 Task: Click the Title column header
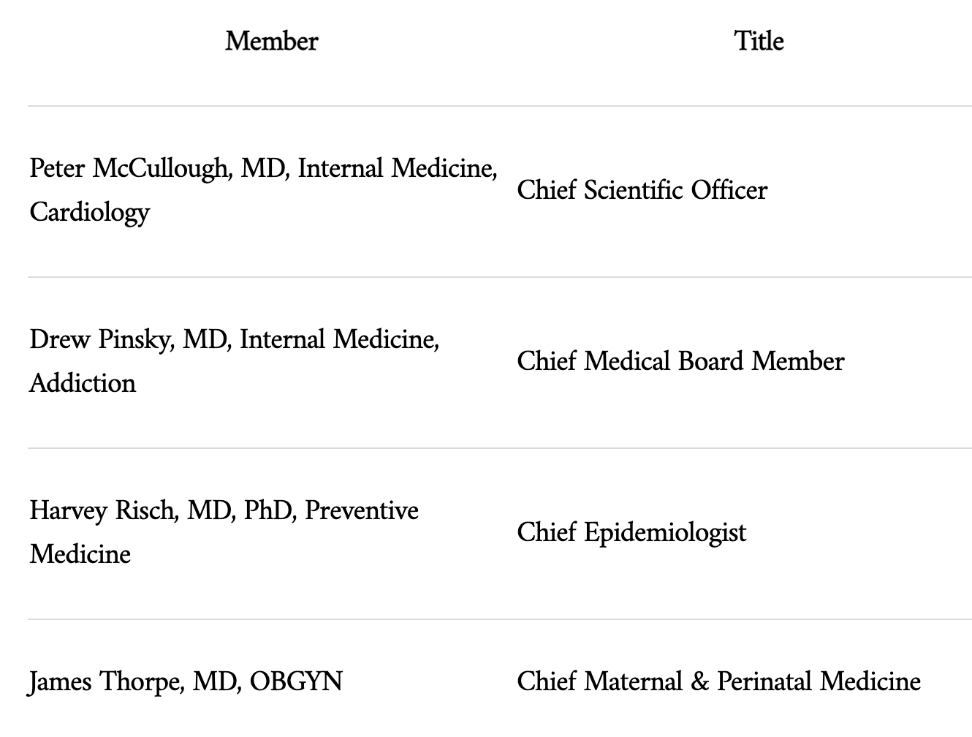pos(759,41)
